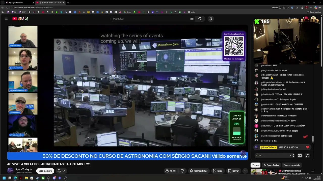Dislike the video with thumbs down
This screenshot has width=323, height=181.
pos(182,171)
